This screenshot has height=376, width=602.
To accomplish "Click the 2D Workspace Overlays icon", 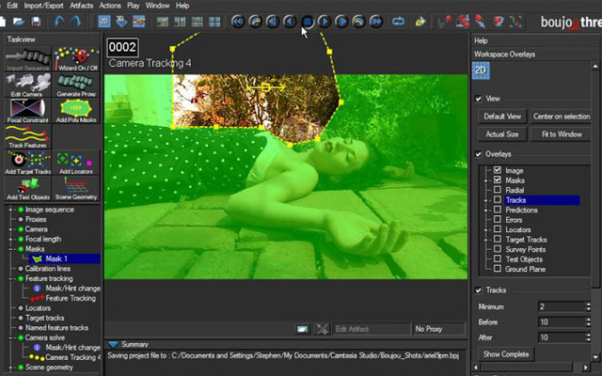I will click(481, 70).
